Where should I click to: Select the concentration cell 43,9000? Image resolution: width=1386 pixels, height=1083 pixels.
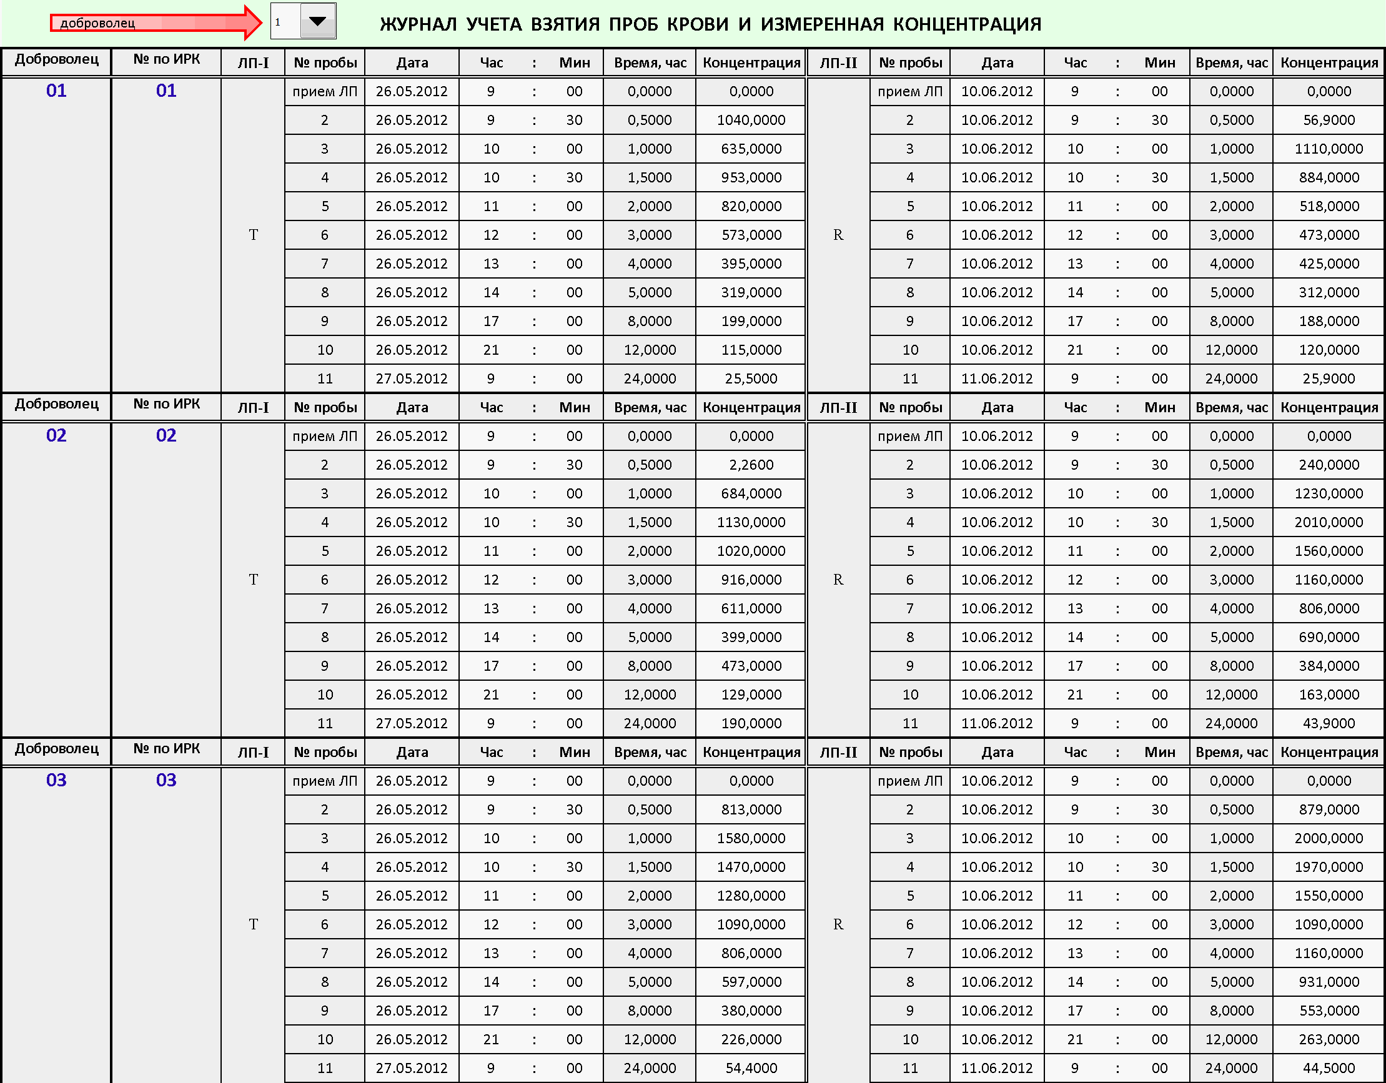click(1329, 723)
